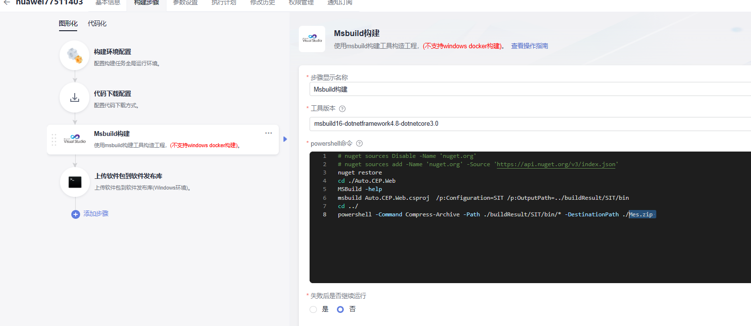Click the plus icon to add step
The height and width of the screenshot is (326, 751).
76,214
